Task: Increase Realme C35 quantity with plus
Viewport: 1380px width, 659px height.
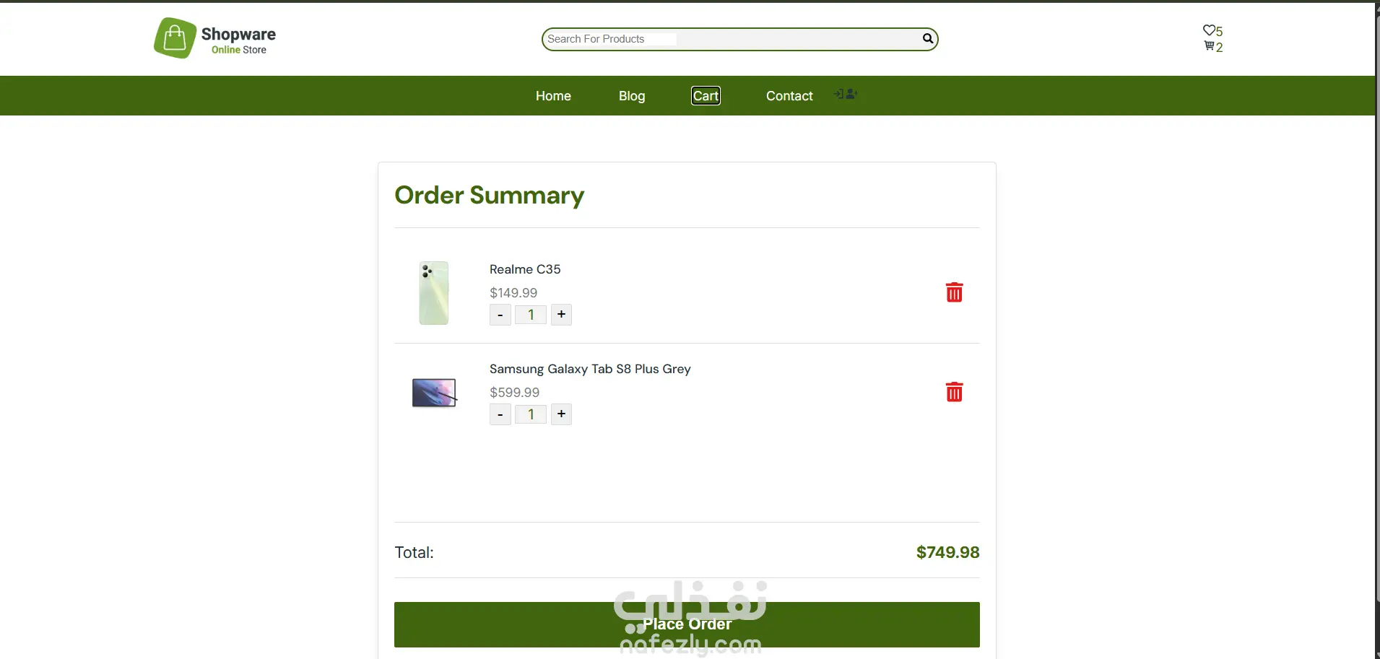Action: pos(561,315)
